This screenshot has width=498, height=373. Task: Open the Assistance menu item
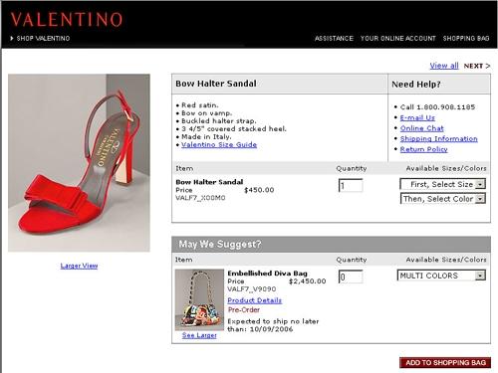point(334,38)
